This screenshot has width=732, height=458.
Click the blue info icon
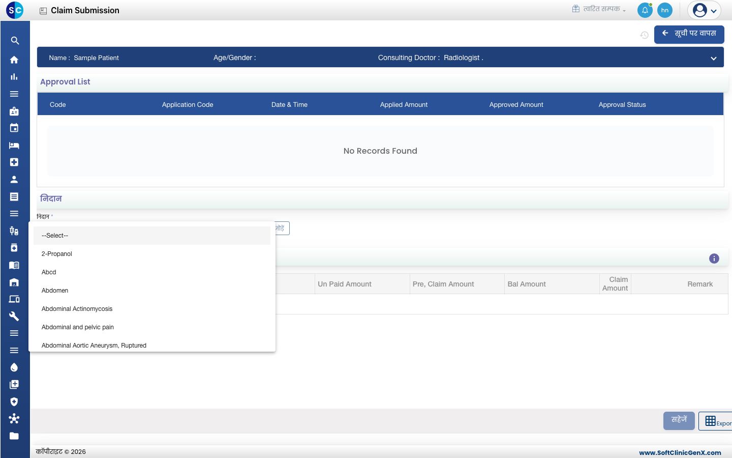point(714,259)
